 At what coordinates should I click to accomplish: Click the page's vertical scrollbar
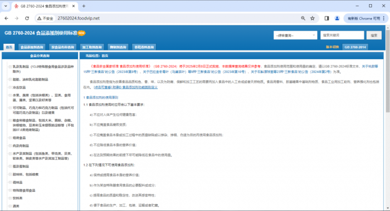coord(388,122)
